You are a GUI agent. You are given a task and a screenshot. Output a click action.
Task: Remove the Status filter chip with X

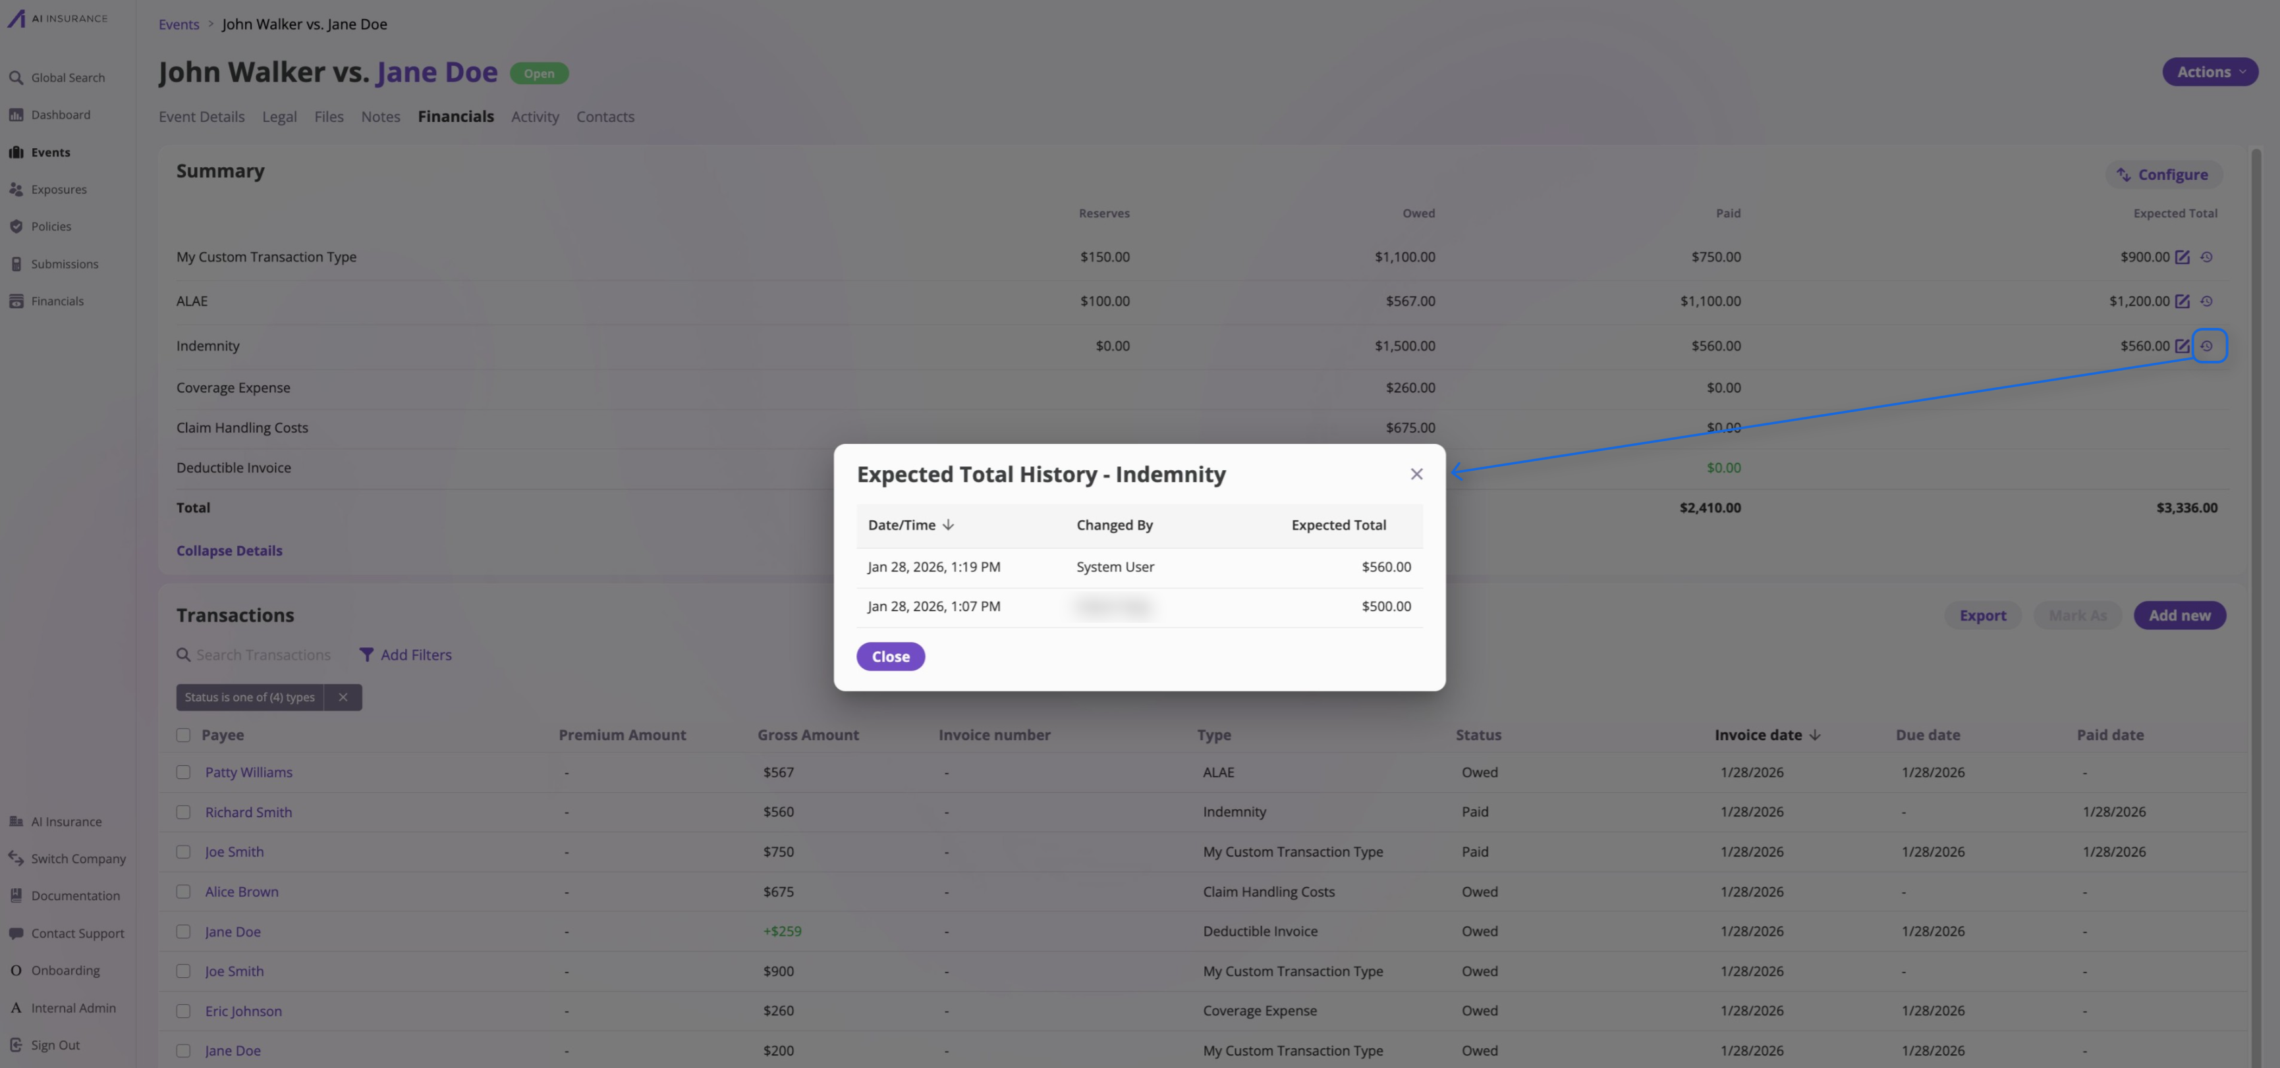pos(343,697)
